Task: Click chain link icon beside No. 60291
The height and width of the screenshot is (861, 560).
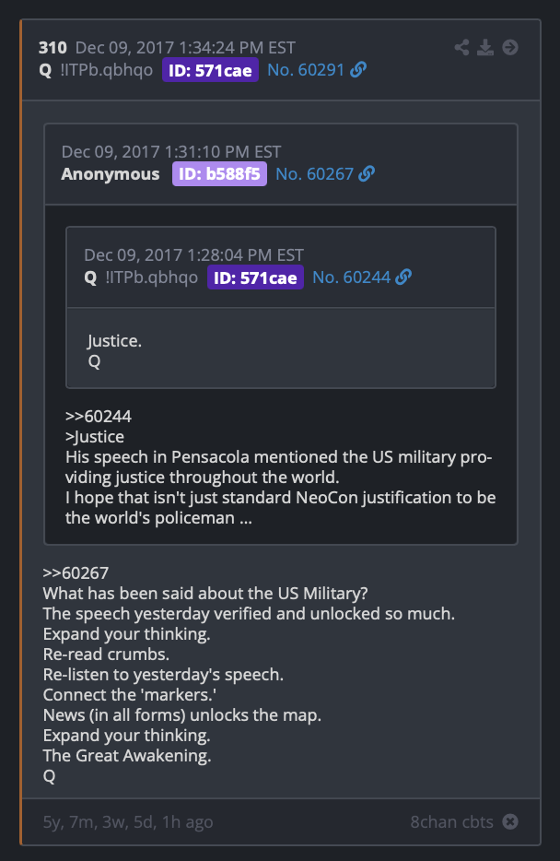Action: point(358,70)
